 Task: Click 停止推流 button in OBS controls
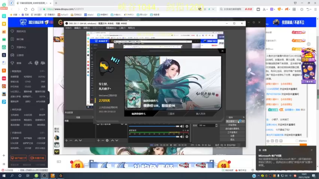[233, 121]
